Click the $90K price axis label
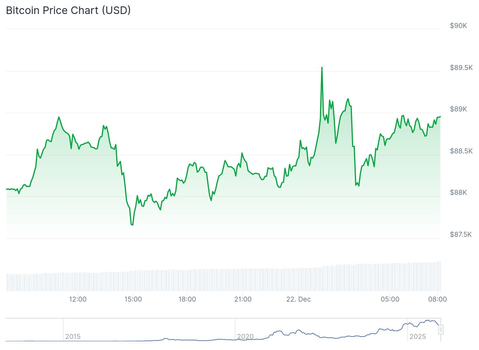The width and height of the screenshot is (479, 350). coord(458,26)
